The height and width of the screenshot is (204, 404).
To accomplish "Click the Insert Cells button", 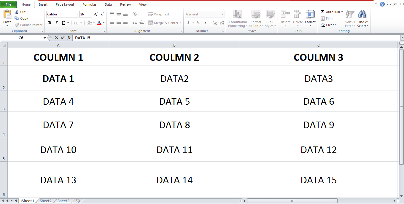I will click(x=285, y=18).
